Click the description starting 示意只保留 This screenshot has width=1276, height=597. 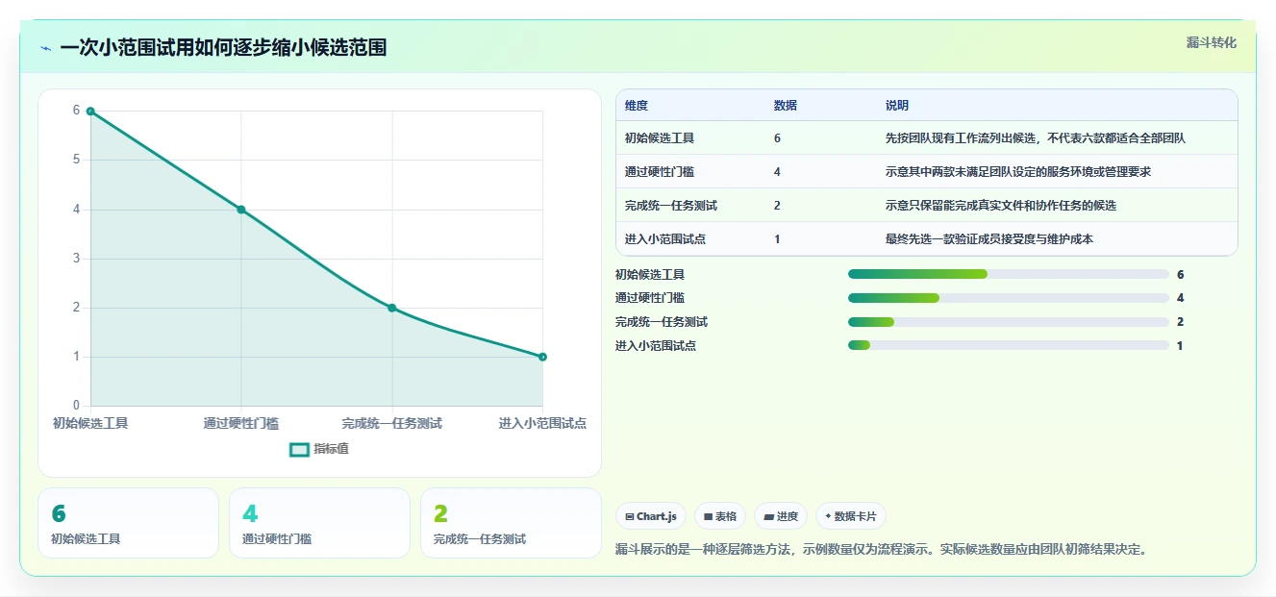[x=1000, y=206]
